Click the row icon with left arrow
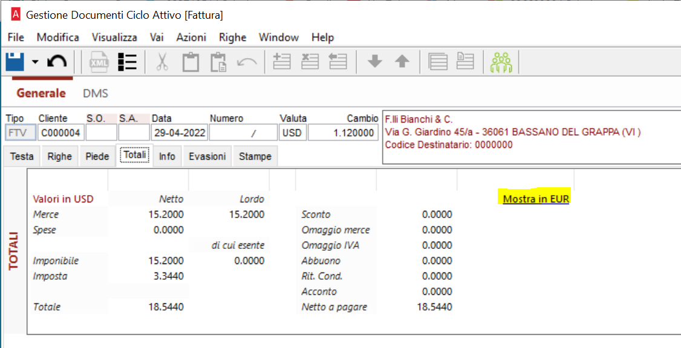The width and height of the screenshot is (681, 348). [337, 62]
